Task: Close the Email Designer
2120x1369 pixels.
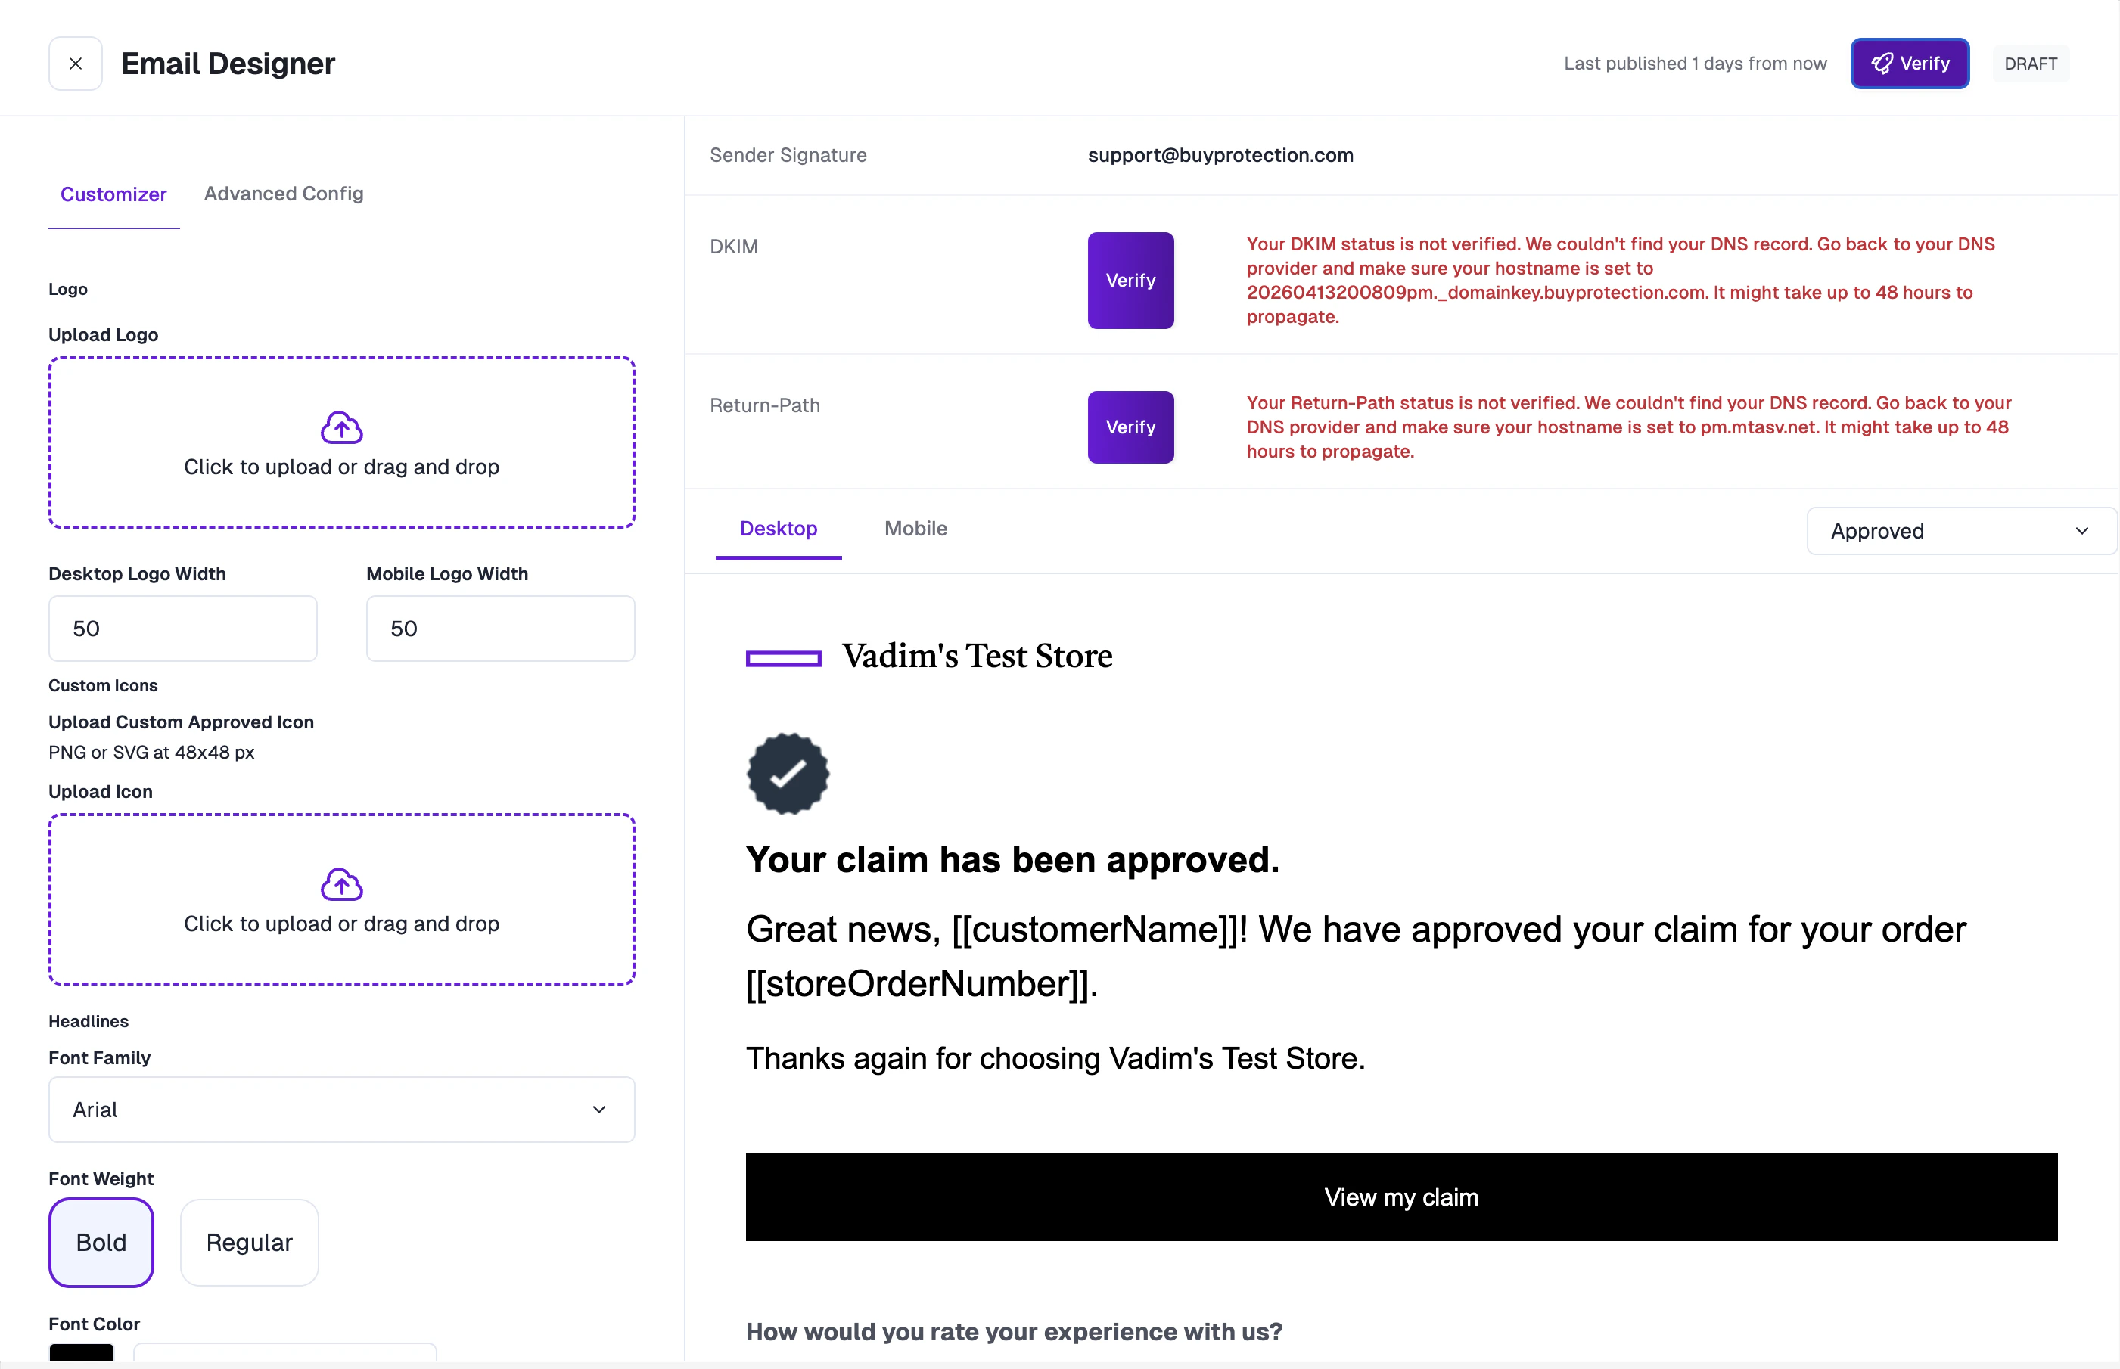Action: 75,63
